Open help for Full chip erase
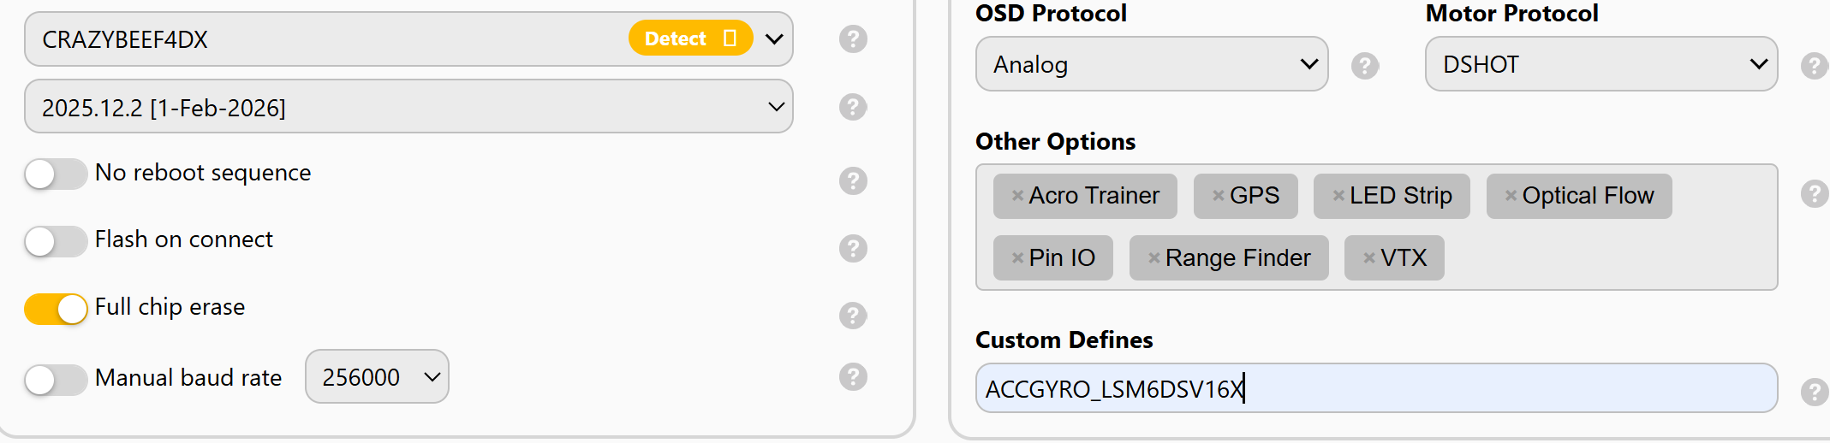The width and height of the screenshot is (1830, 443). point(853,316)
